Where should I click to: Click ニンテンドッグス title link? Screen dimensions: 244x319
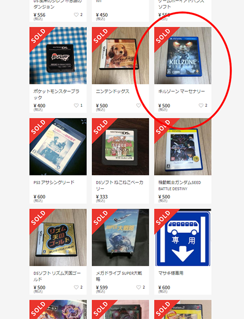[113, 91]
